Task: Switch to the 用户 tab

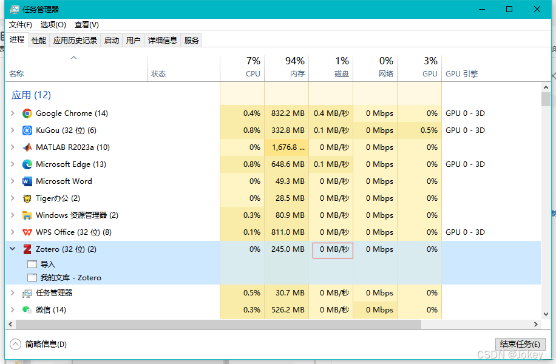Action: click(x=134, y=41)
